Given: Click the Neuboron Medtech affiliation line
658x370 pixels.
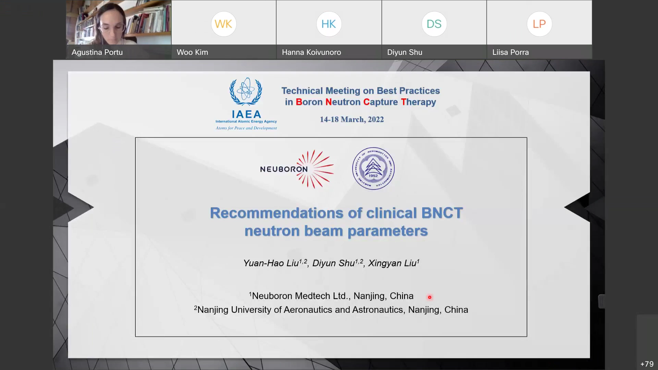Looking at the screenshot, I should [x=331, y=296].
